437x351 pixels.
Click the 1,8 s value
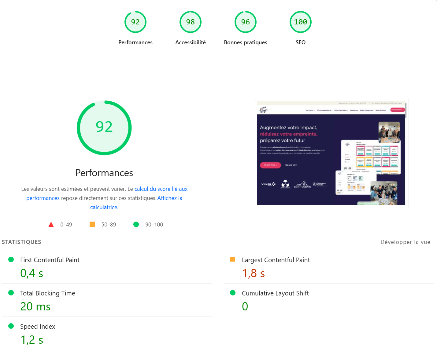point(254,273)
